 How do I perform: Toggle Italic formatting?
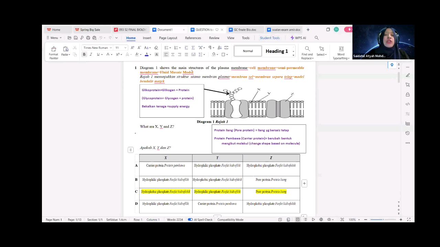click(x=91, y=55)
